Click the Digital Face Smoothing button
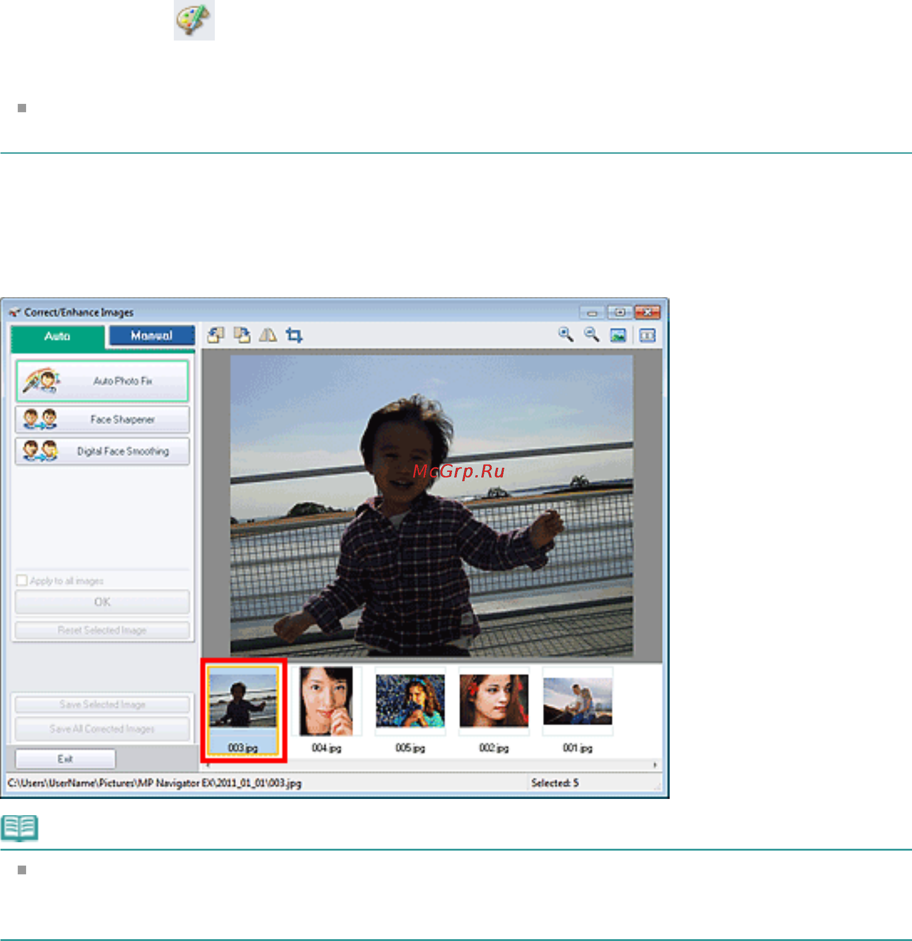This screenshot has height=941, width=912. pos(102,451)
